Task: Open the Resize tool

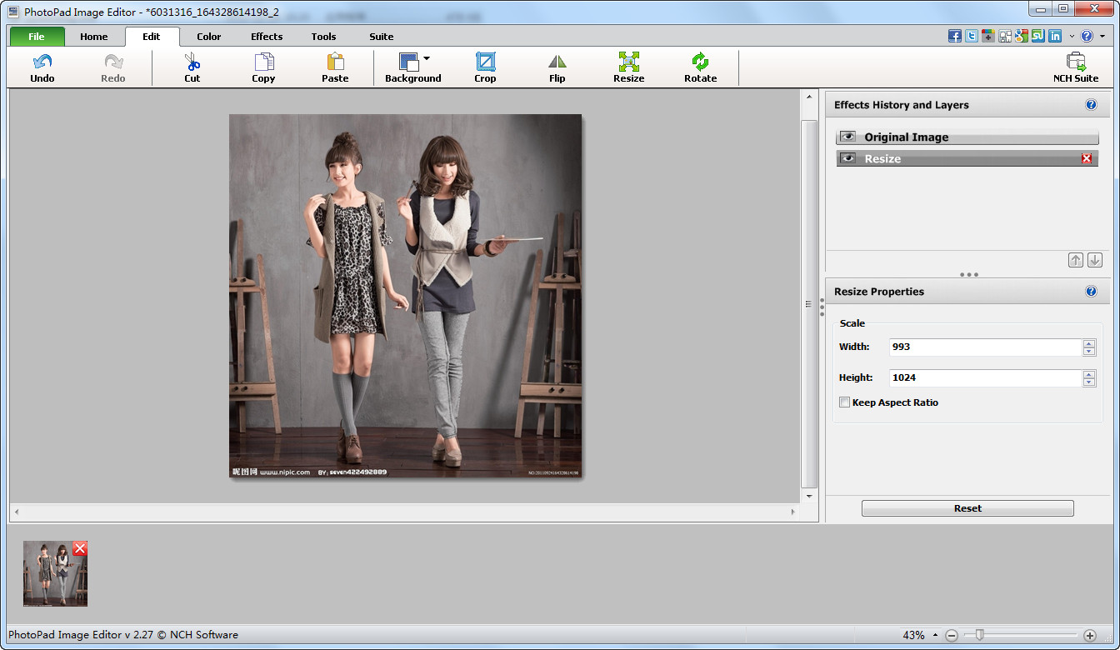Action: 628,62
